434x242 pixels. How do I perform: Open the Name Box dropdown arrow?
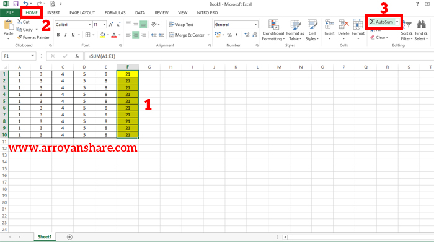coord(32,56)
